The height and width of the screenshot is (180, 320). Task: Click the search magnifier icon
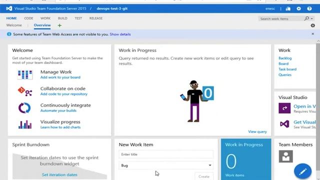coord(306,18)
